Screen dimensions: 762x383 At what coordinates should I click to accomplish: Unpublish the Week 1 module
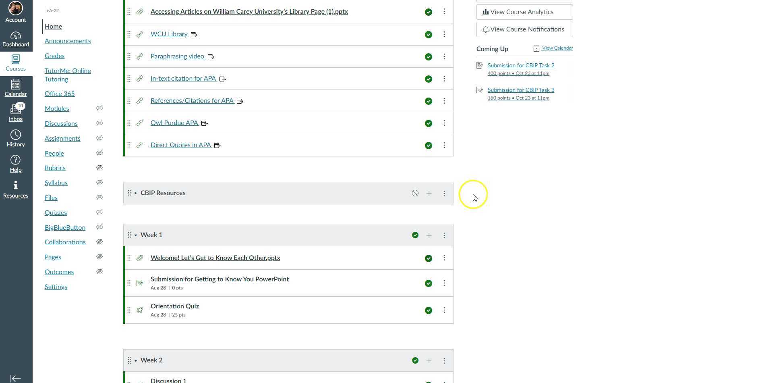coord(415,235)
